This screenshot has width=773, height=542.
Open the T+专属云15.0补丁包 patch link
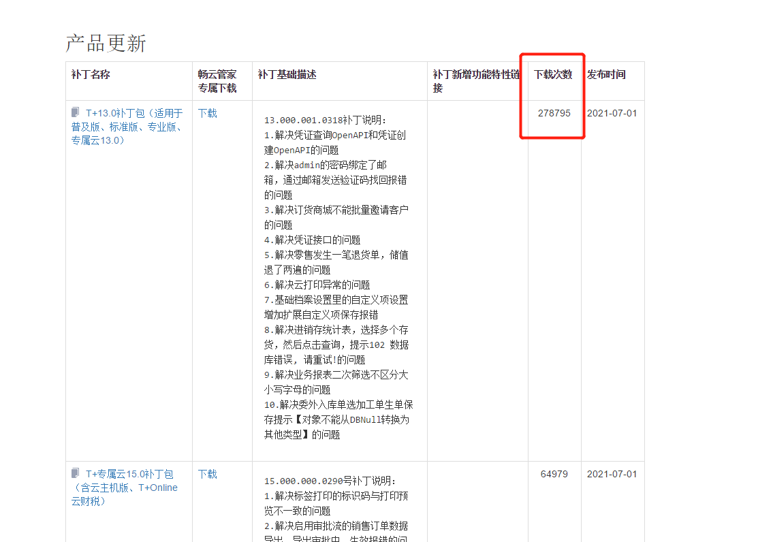pyautogui.click(x=124, y=488)
